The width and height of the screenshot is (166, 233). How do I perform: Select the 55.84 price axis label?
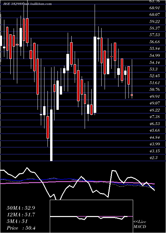point(155,49)
